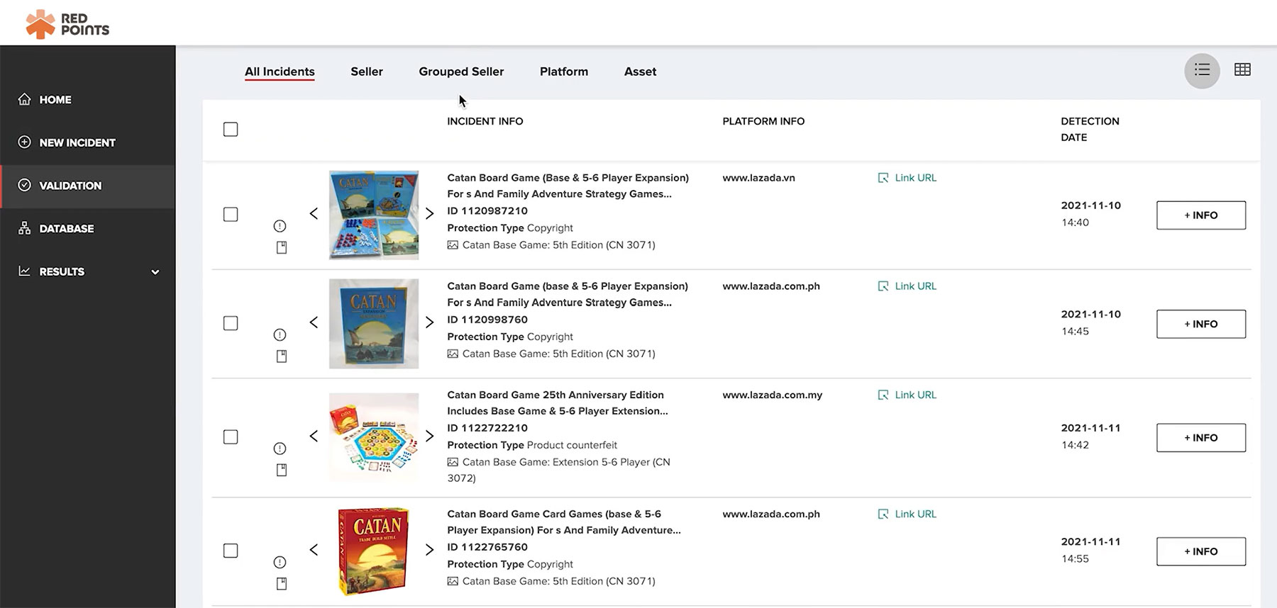Click the Detection Date column header
1277x608 pixels.
[1090, 129]
